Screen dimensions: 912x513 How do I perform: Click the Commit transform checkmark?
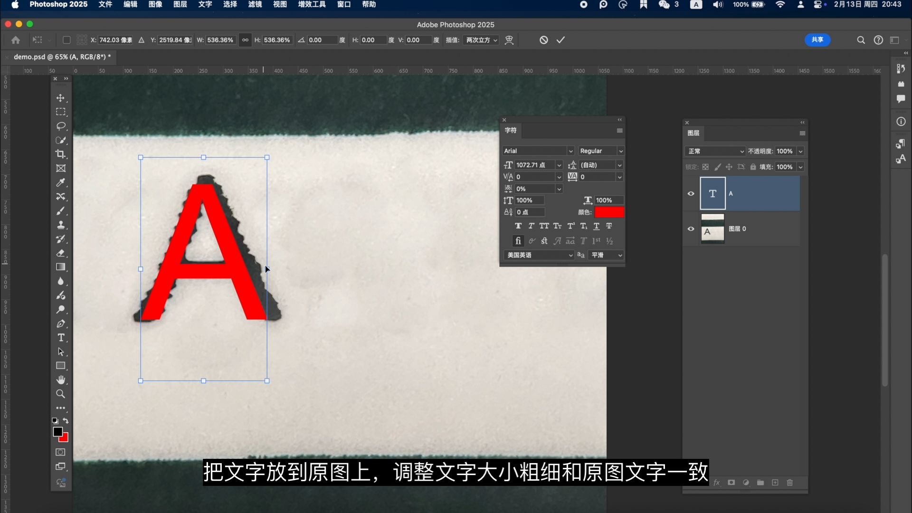click(x=560, y=39)
